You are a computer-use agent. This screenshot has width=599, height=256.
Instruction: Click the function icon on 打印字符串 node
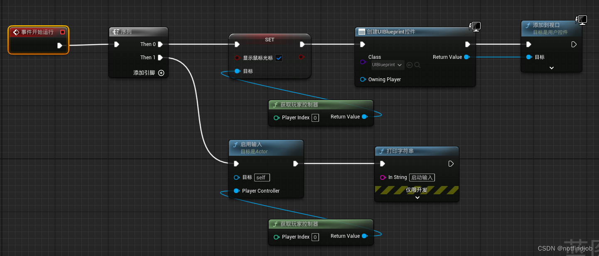click(x=382, y=151)
